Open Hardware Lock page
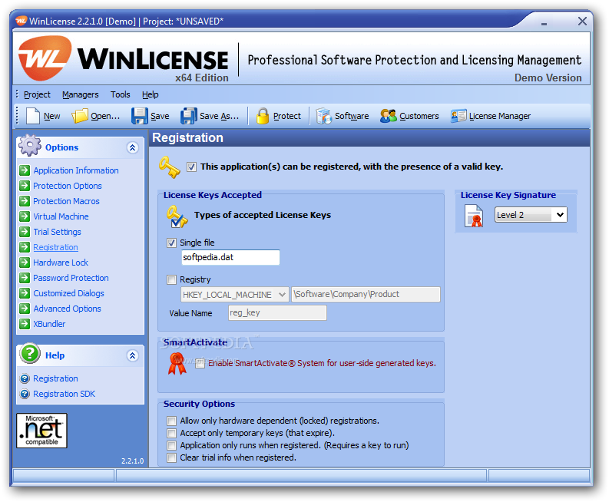 click(61, 263)
